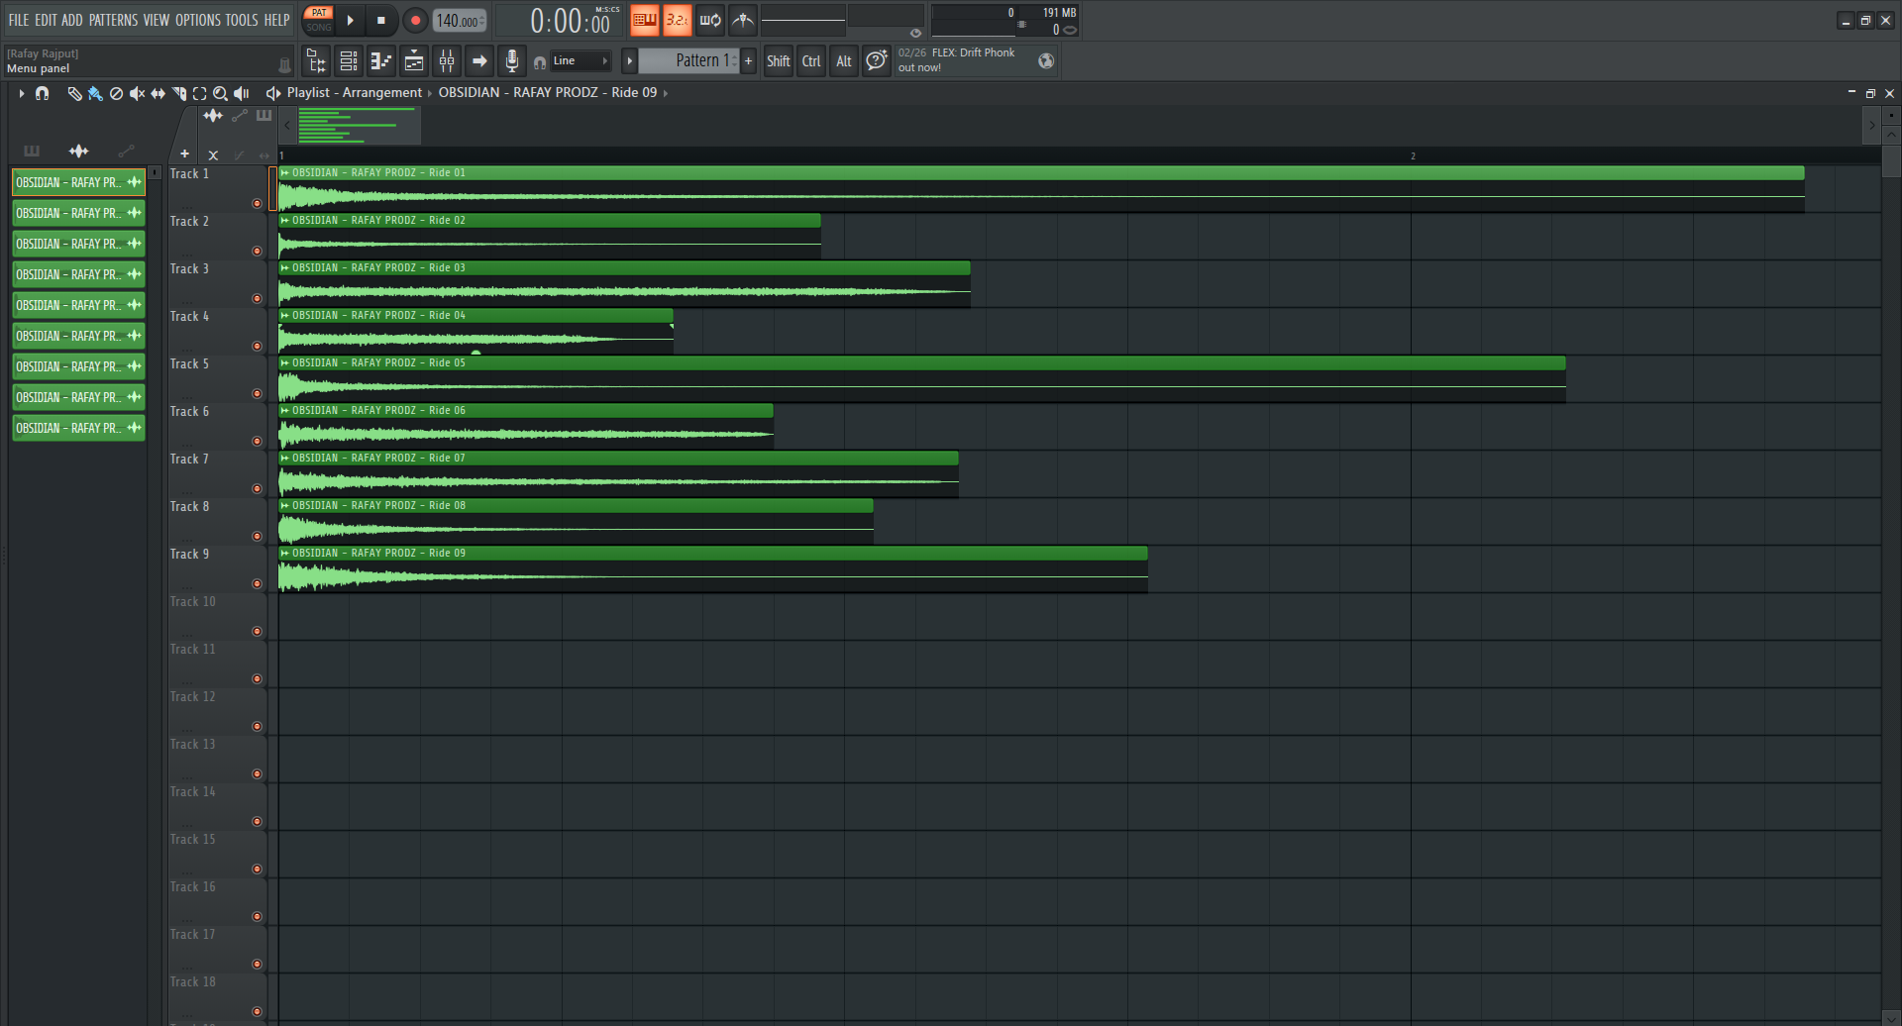Image resolution: width=1902 pixels, height=1026 pixels.
Task: Open the OPTIONS menu
Action: pos(198,20)
